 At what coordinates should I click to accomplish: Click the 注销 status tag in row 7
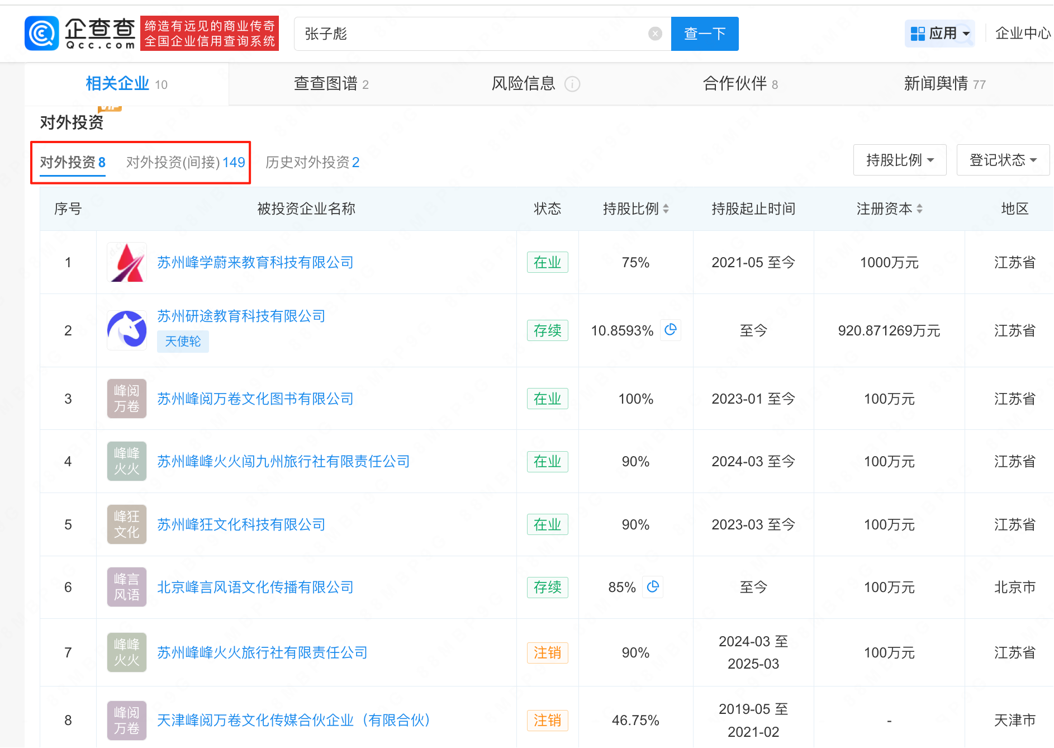(x=547, y=652)
